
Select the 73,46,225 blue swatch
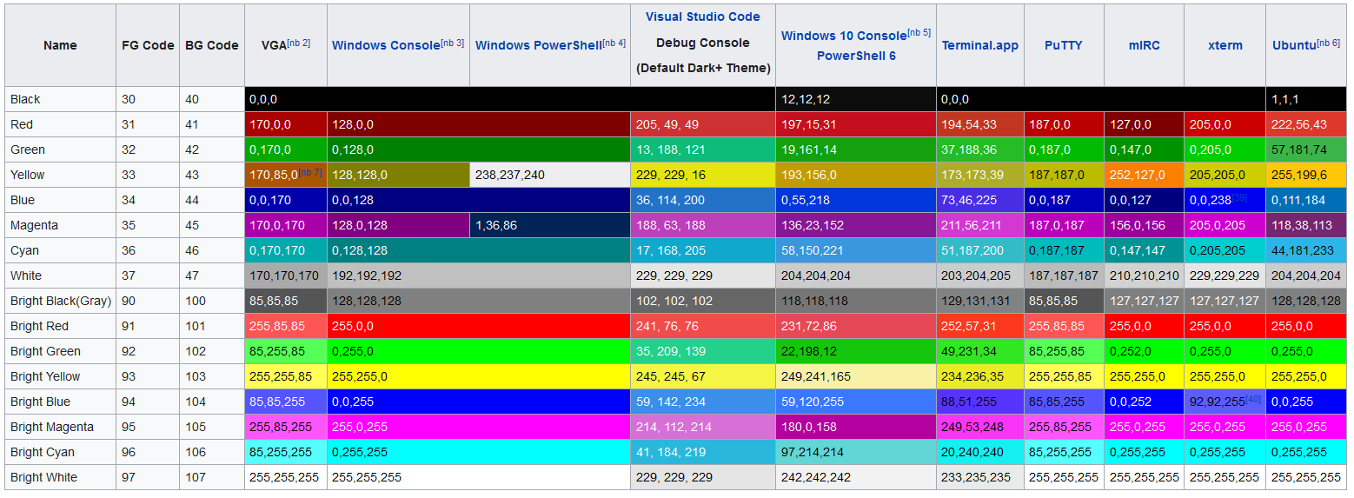coord(980,200)
